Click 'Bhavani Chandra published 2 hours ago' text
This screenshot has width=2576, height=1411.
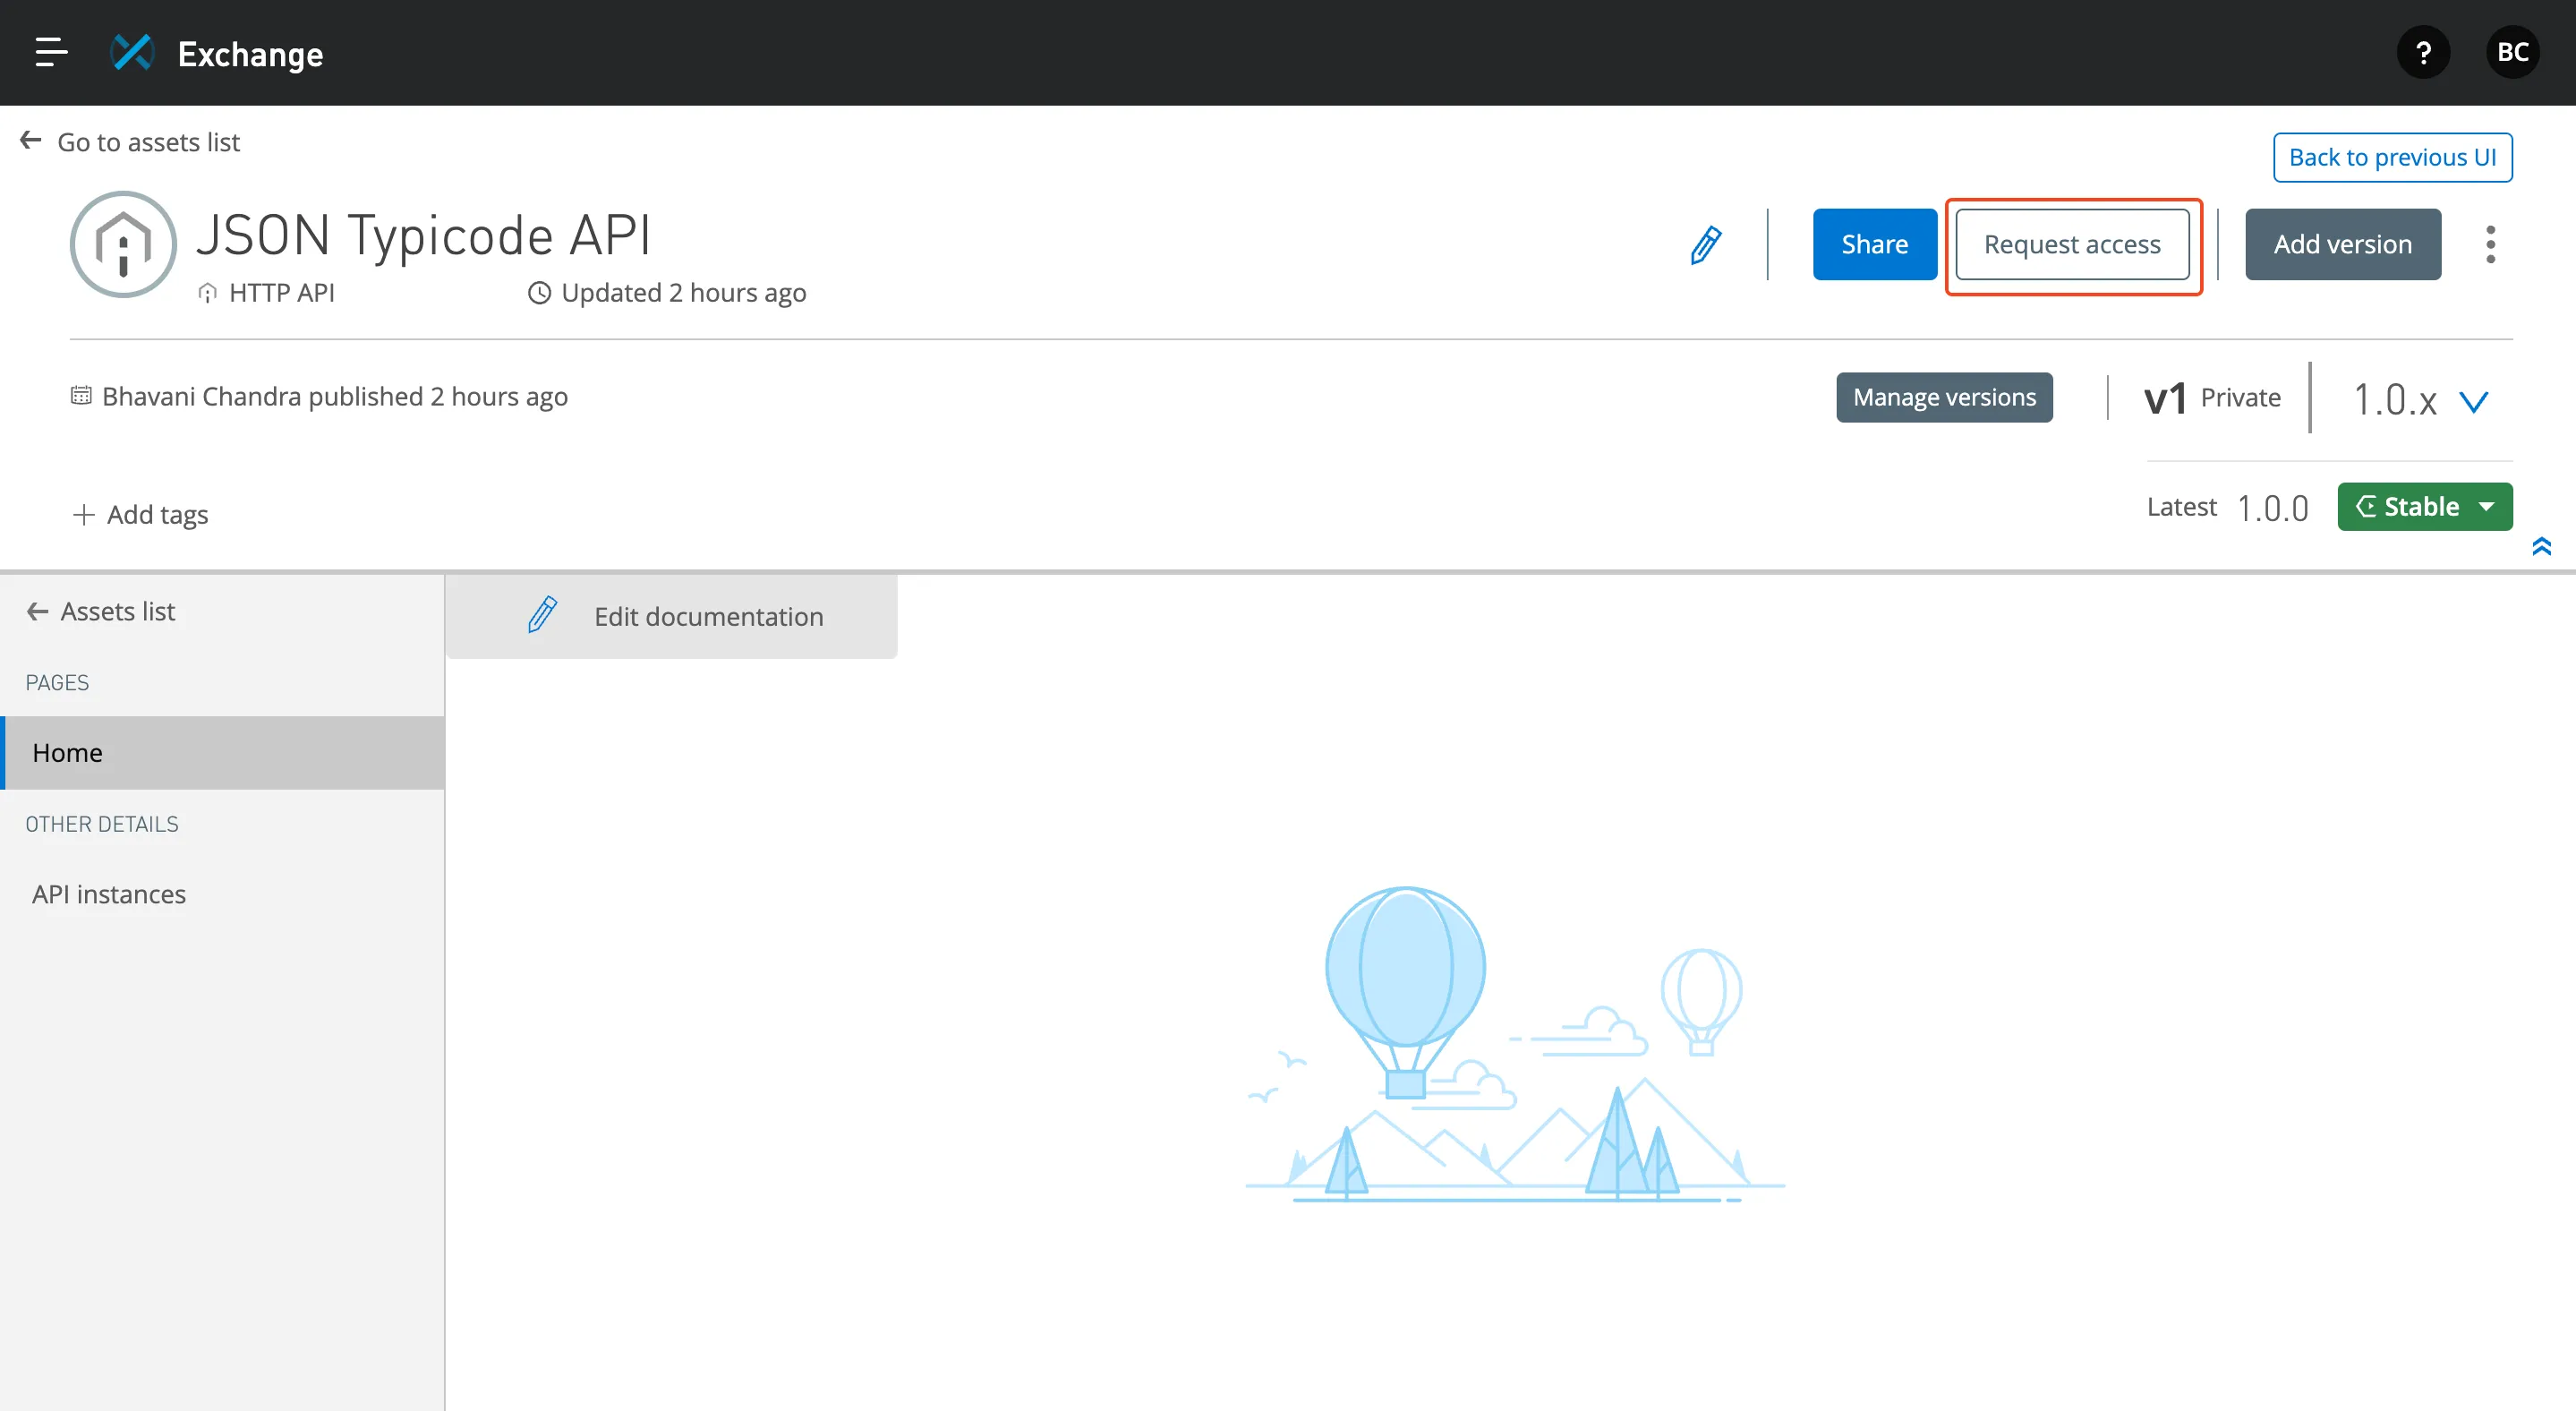(x=335, y=397)
